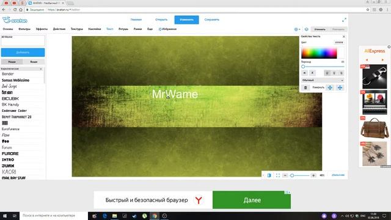Choose the Sansus Webissimo font

pyautogui.click(x=15, y=80)
